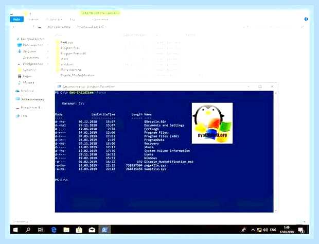Open Рабочий стол in the sidebar

coord(33,45)
